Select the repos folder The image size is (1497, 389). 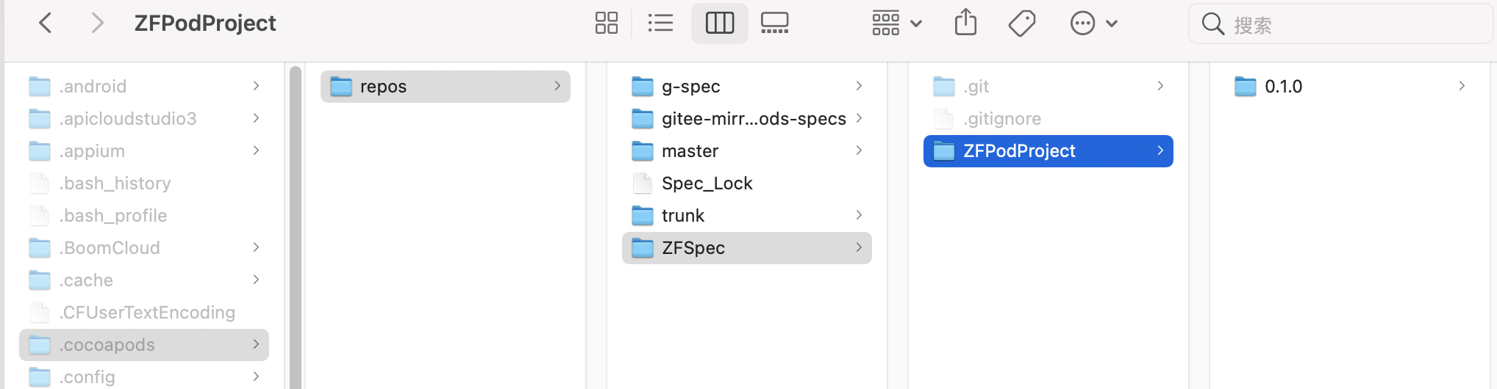point(446,87)
